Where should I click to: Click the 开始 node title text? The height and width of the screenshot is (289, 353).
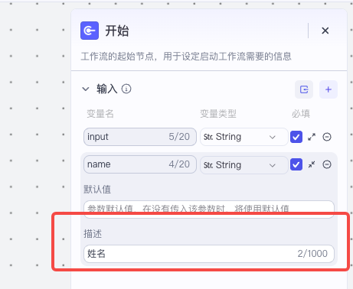point(117,31)
